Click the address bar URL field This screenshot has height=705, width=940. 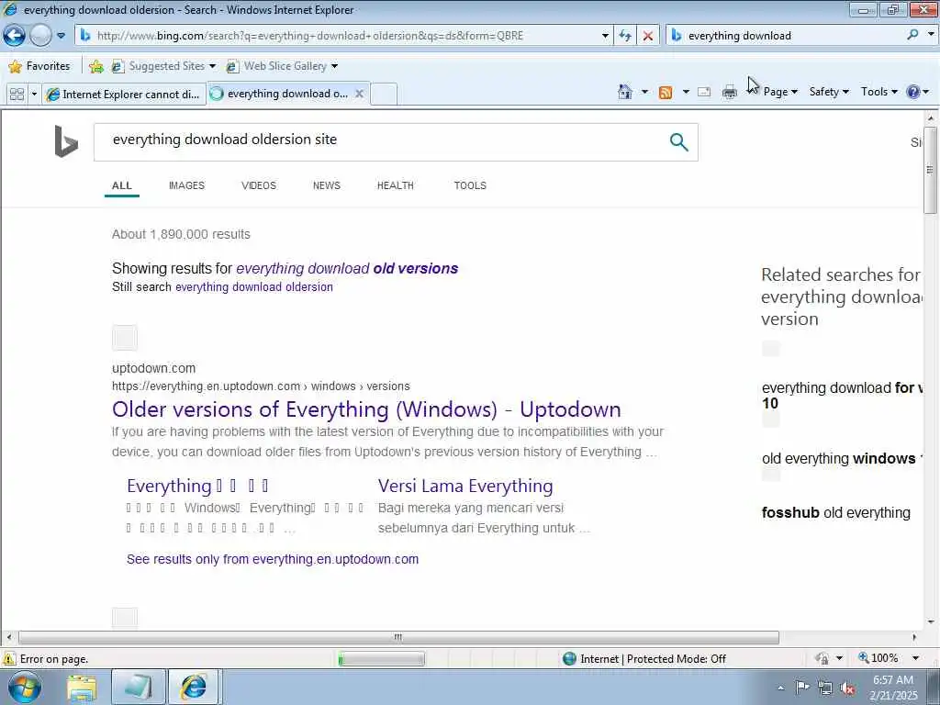pos(345,36)
